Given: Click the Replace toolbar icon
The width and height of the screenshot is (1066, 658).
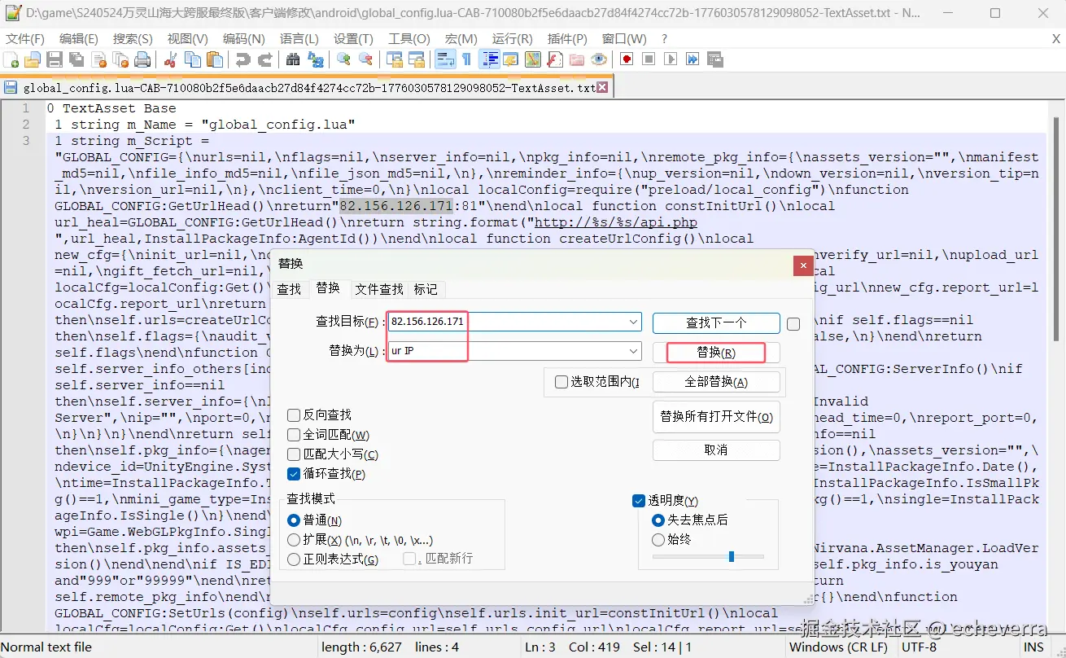Looking at the screenshot, I should pos(316,59).
